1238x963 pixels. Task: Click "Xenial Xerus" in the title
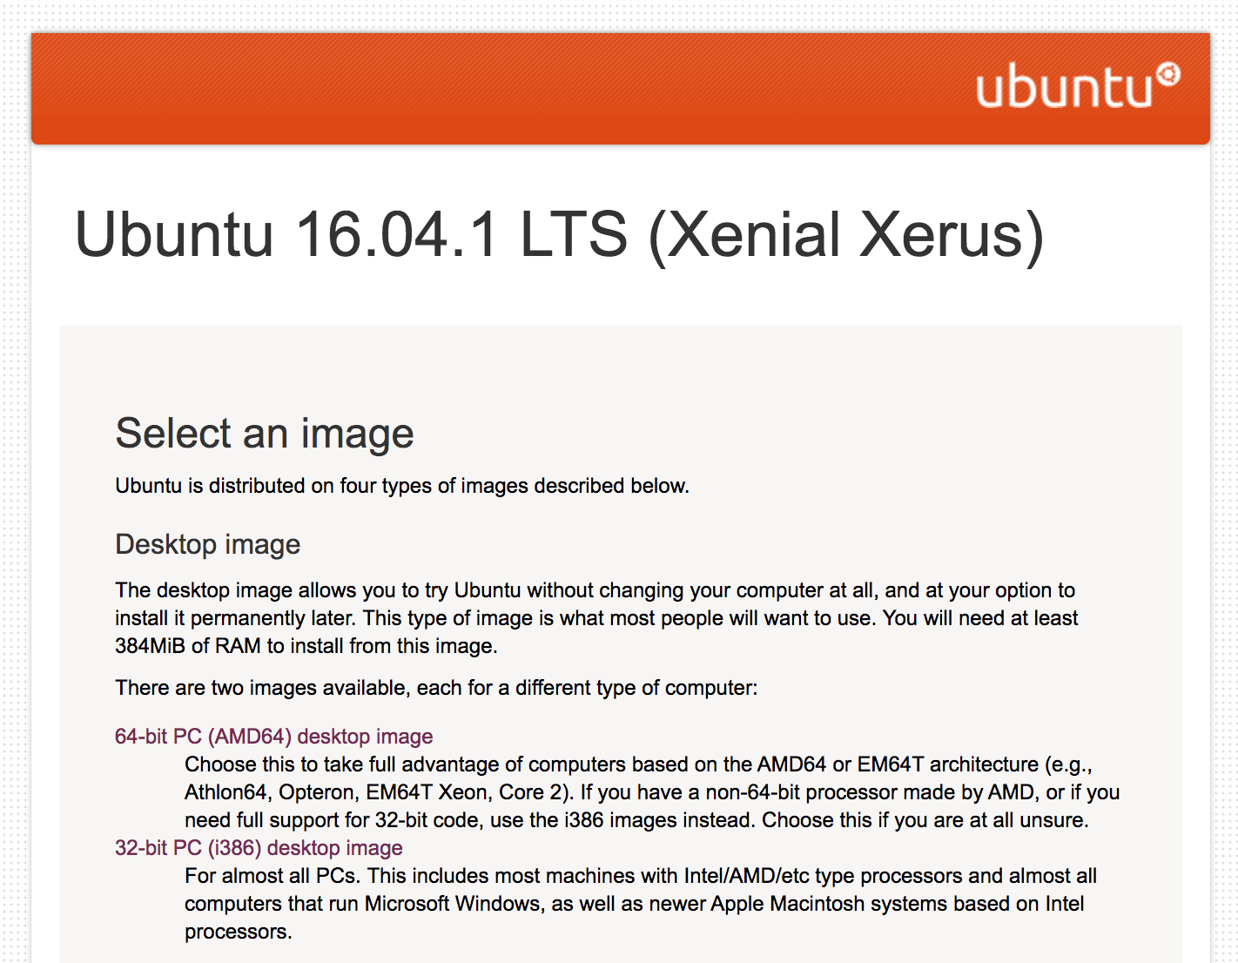[844, 235]
